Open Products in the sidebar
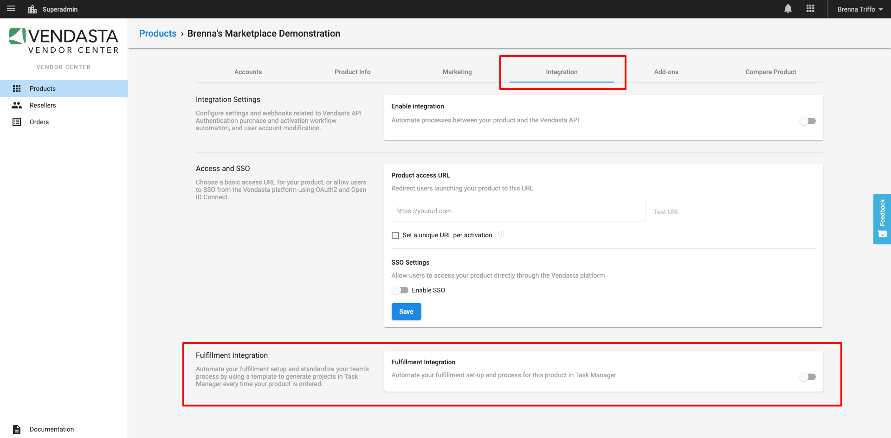The image size is (891, 438). 64,89
